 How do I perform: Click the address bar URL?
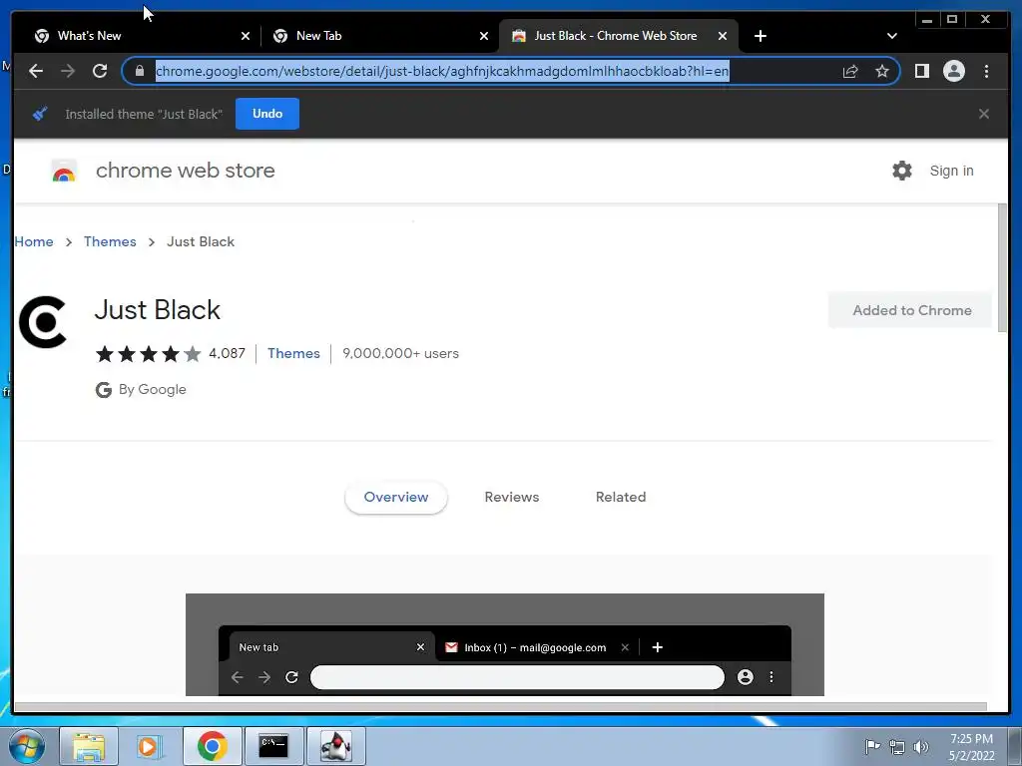click(442, 71)
